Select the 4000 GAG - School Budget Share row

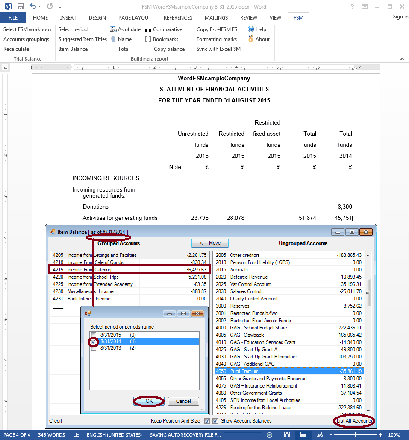289,328
